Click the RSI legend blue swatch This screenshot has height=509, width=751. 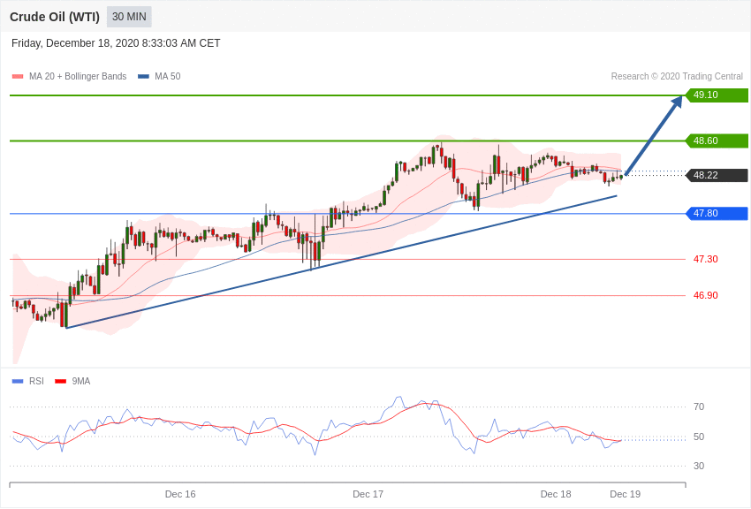(x=18, y=382)
